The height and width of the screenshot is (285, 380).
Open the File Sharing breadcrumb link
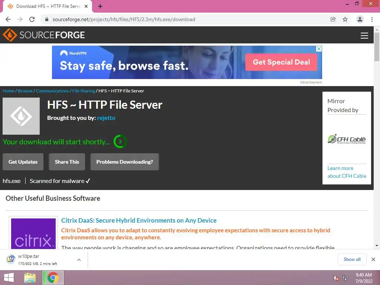click(x=83, y=91)
